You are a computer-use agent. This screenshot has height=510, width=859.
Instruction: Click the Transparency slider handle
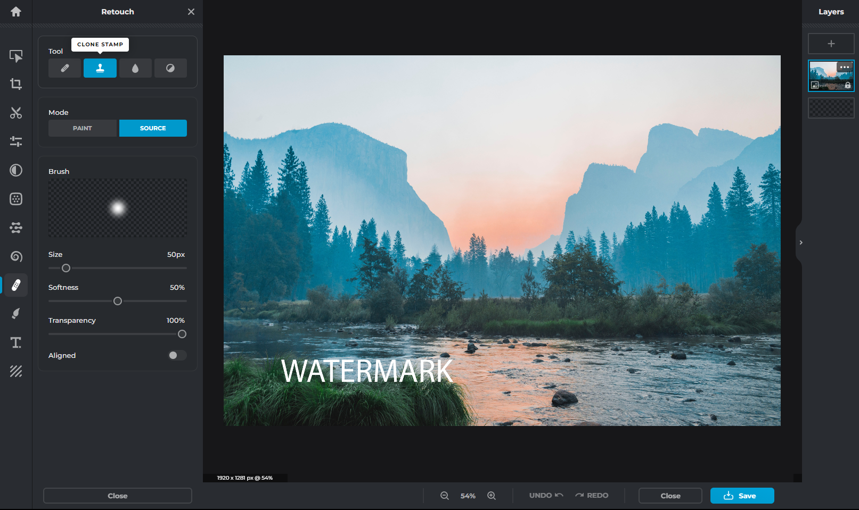click(x=182, y=334)
